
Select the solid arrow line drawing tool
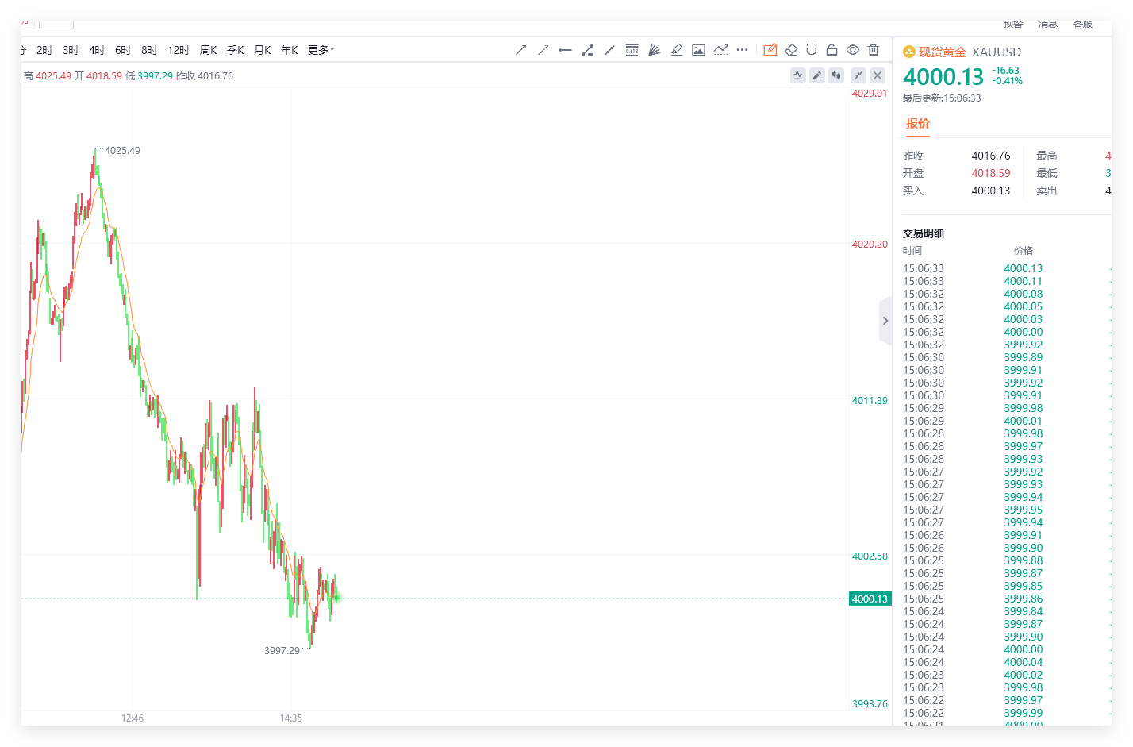(520, 50)
